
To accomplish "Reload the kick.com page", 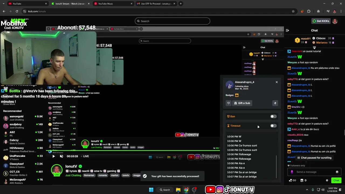I will click(17, 11).
